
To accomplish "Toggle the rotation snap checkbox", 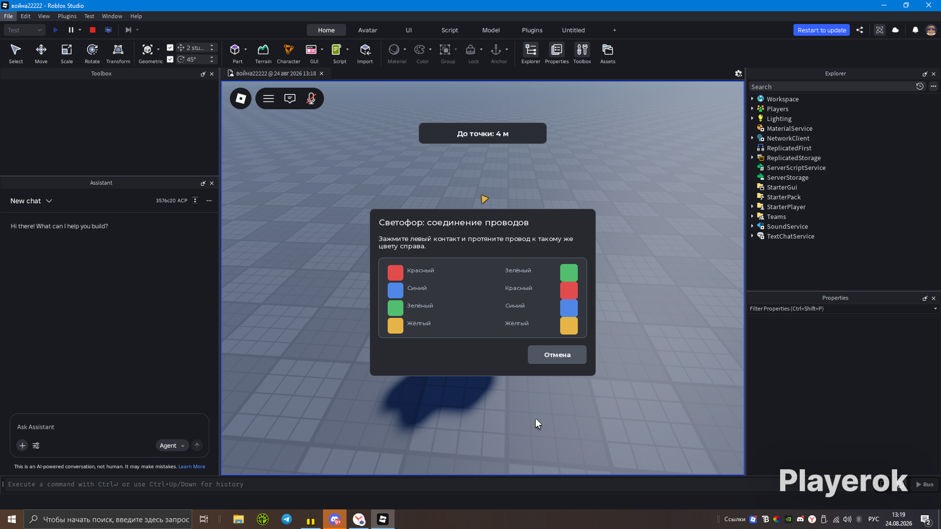I will pos(170,59).
